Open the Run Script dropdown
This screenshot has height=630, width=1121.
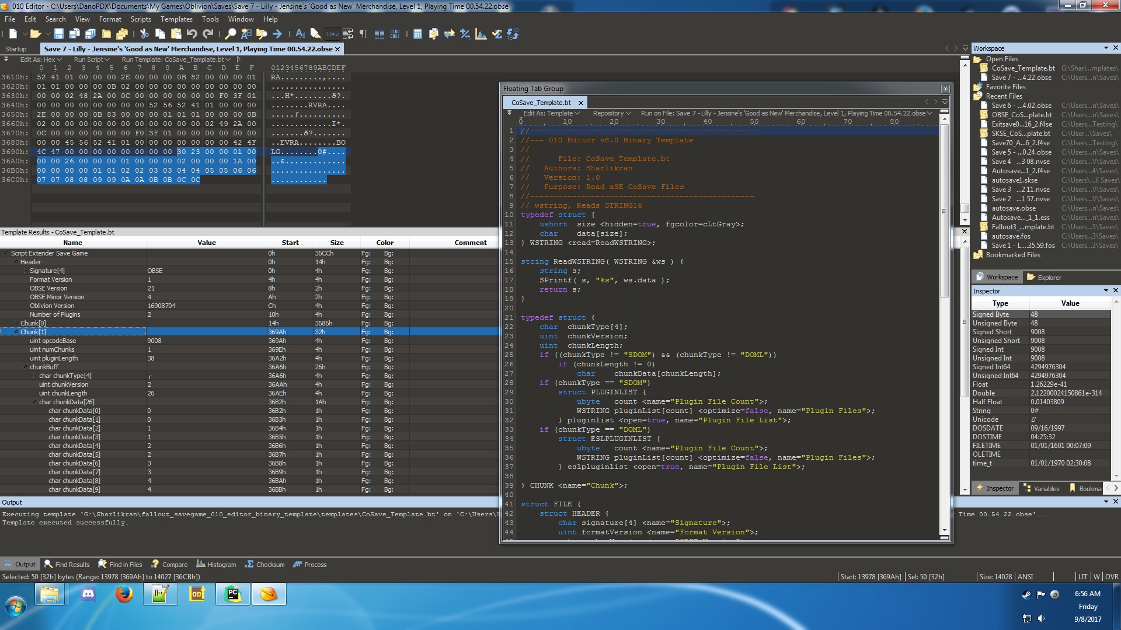(x=92, y=60)
